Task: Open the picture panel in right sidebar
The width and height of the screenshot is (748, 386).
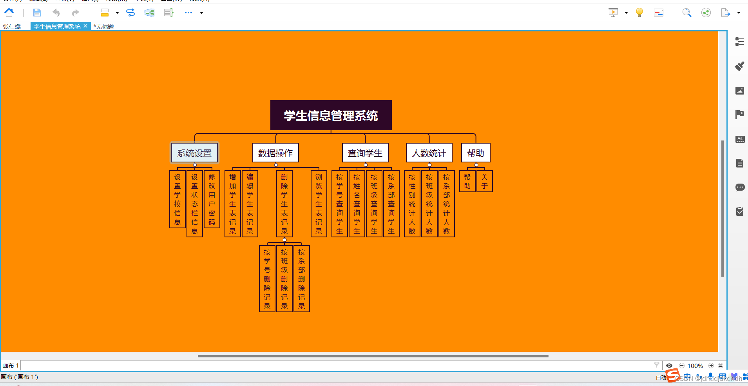Action: tap(740, 91)
